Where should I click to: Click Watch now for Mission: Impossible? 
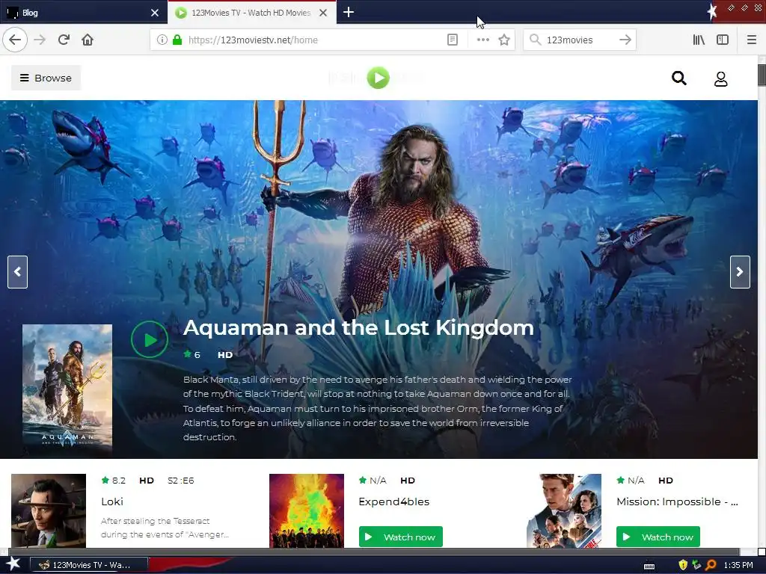click(658, 537)
